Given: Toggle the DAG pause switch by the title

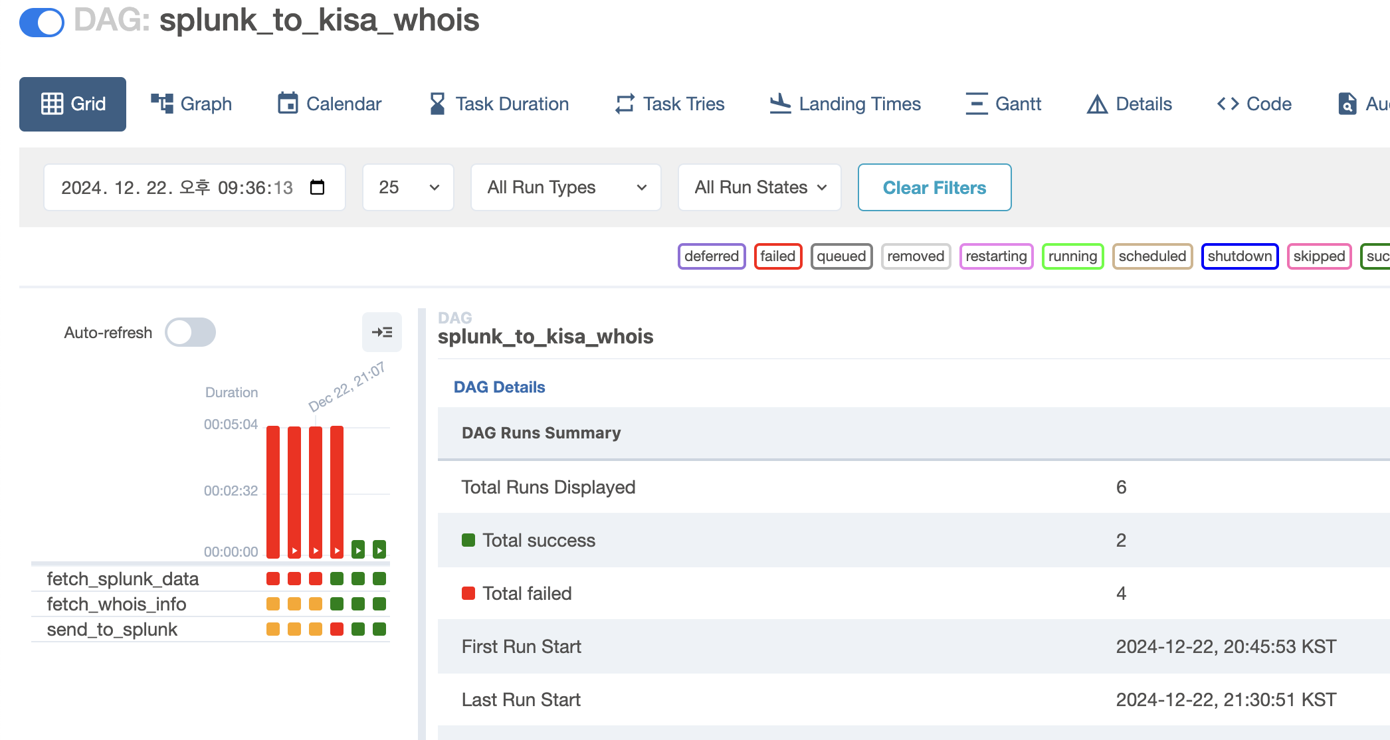Looking at the screenshot, I should [x=42, y=23].
